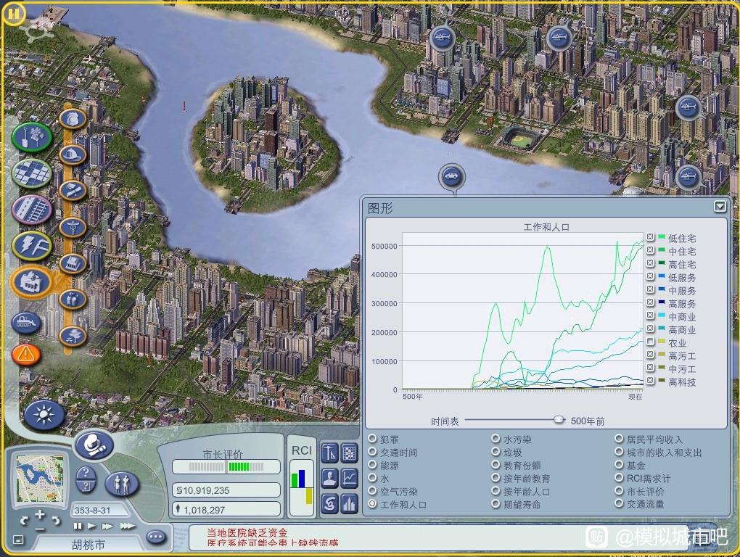Set simulation to double-arrow fast speed

pos(107,526)
